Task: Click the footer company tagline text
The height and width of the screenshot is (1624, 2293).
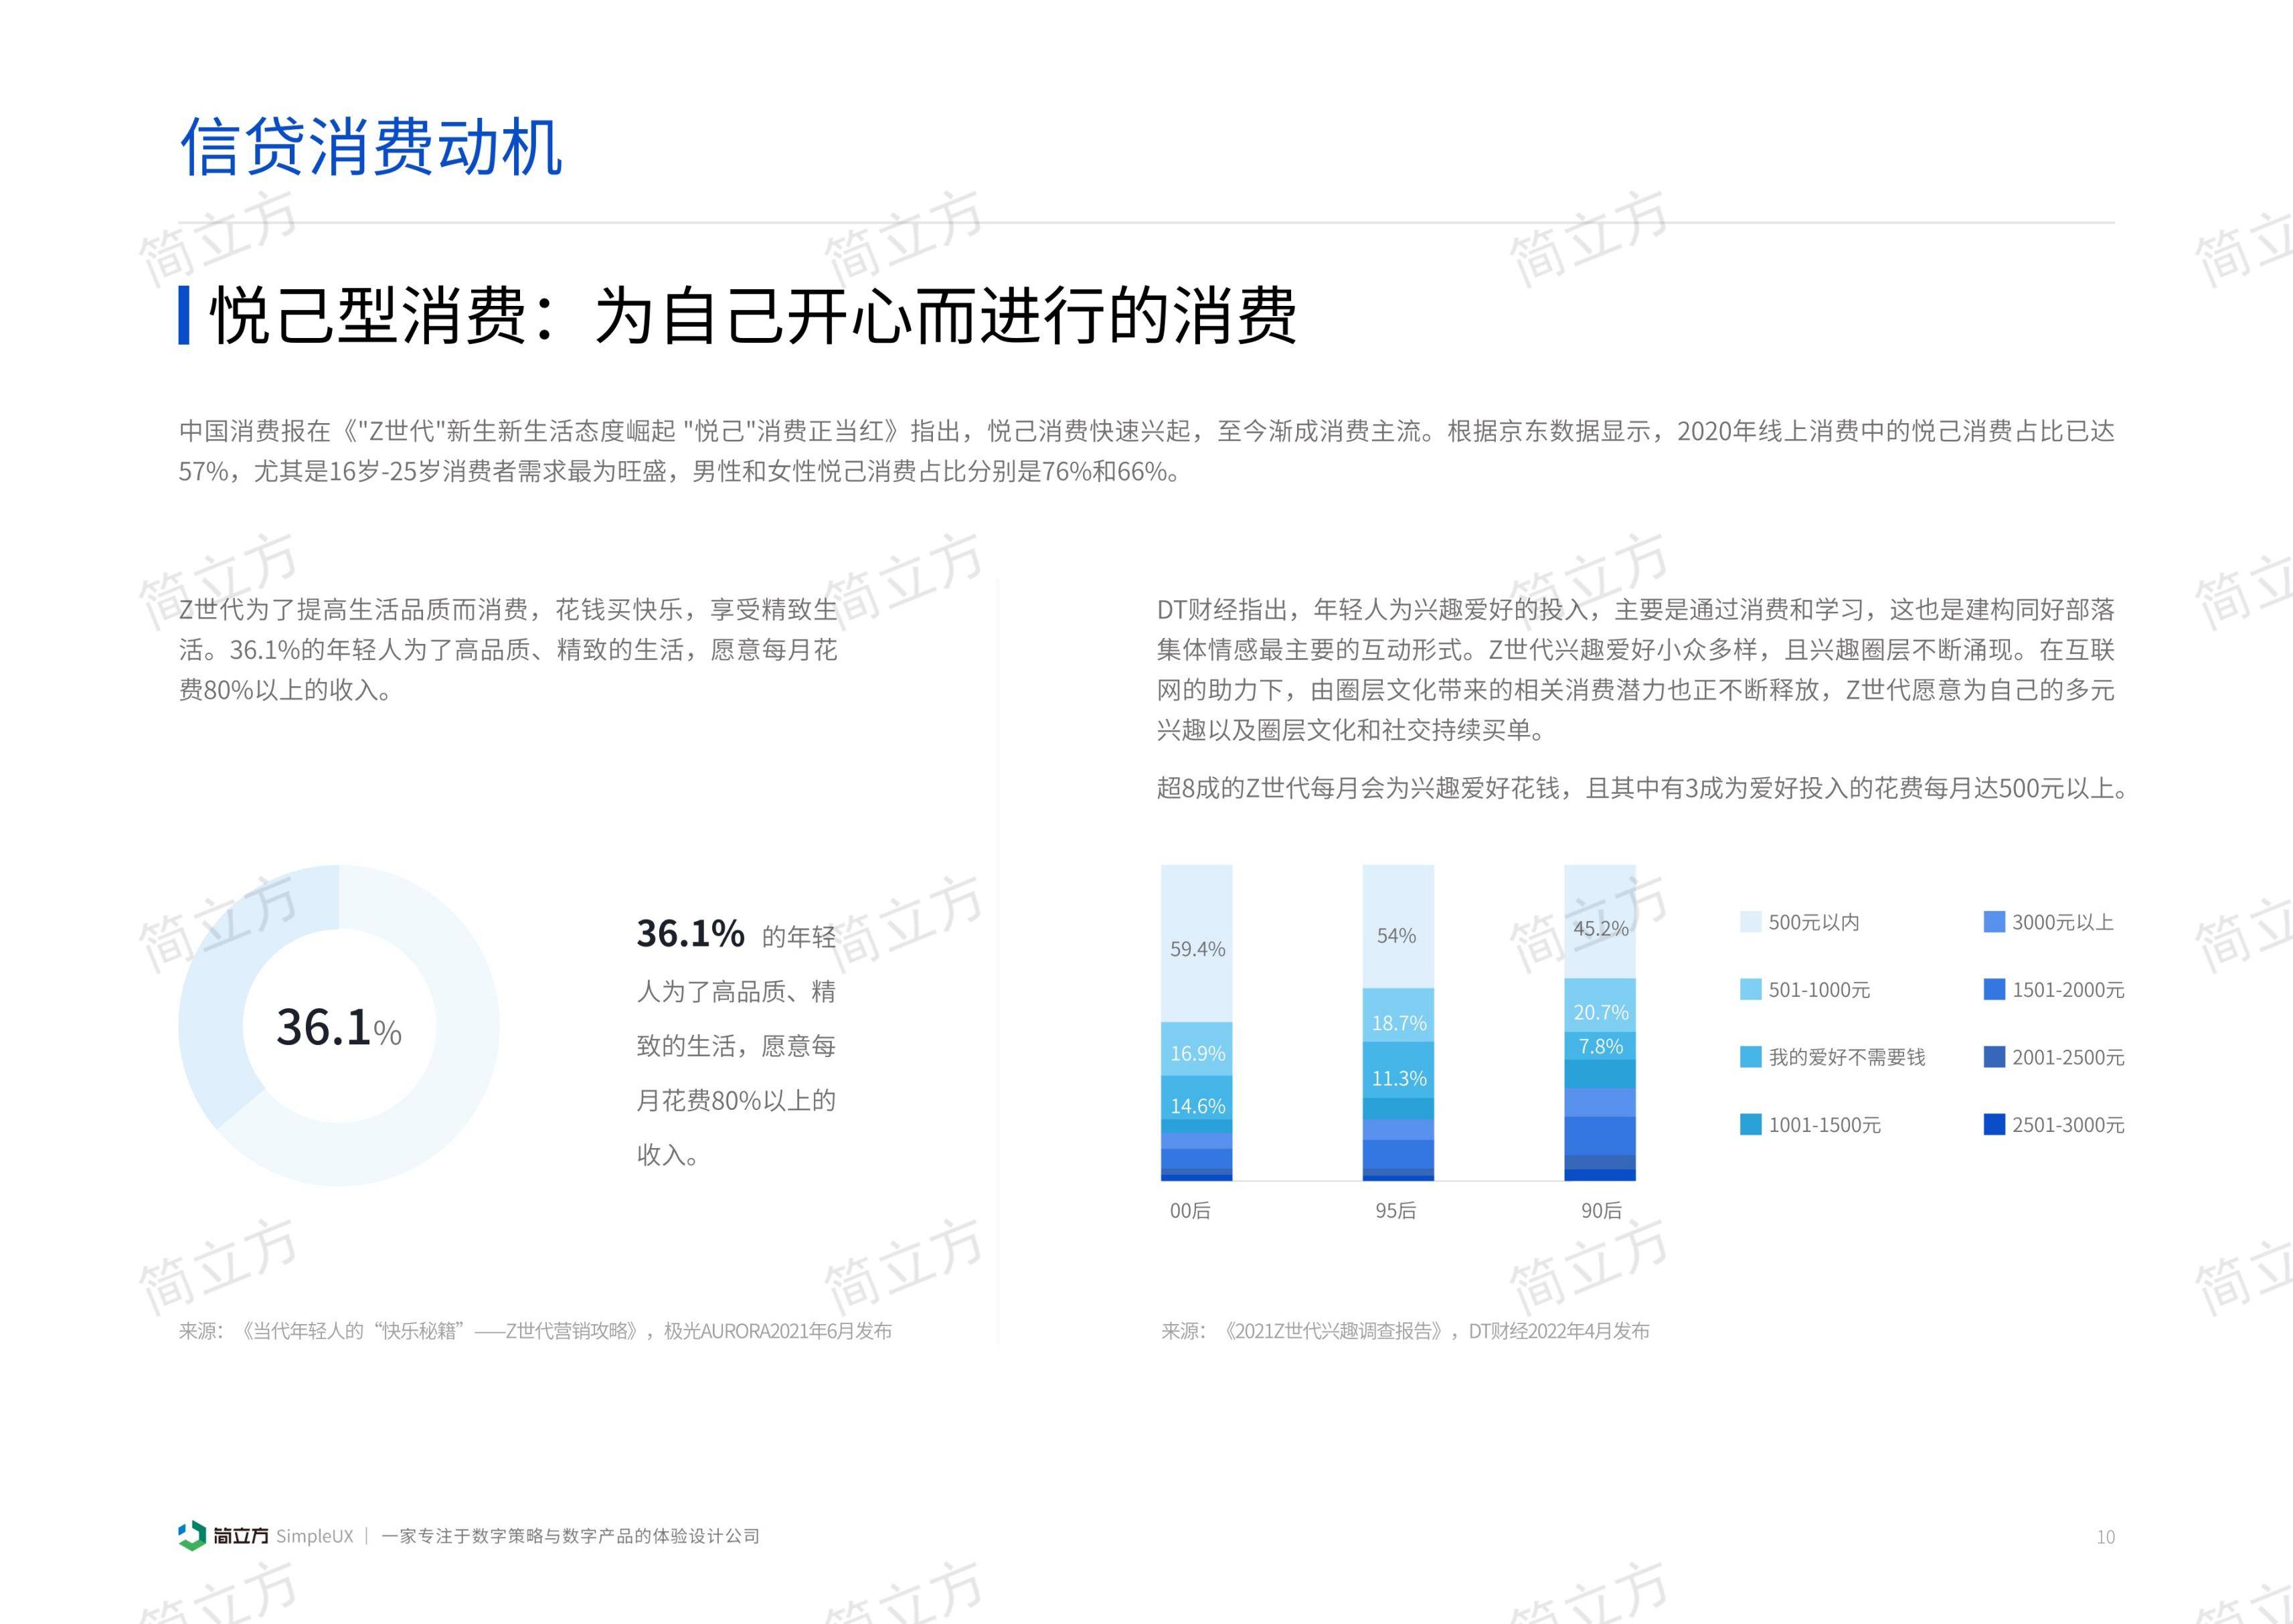Action: coord(570,1536)
